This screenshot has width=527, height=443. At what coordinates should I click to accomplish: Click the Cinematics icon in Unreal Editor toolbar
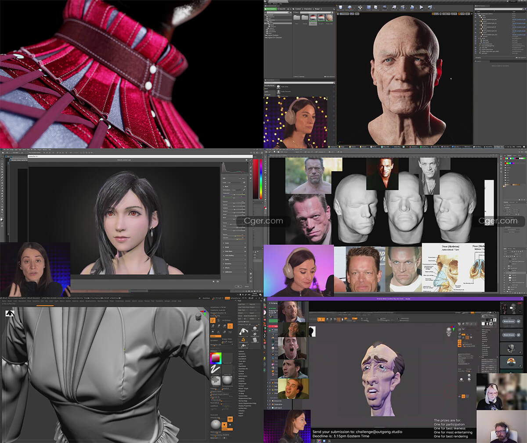(404, 7)
